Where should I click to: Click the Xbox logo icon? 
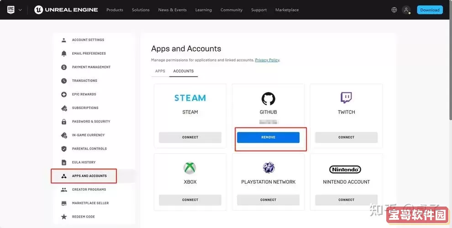tap(190, 168)
